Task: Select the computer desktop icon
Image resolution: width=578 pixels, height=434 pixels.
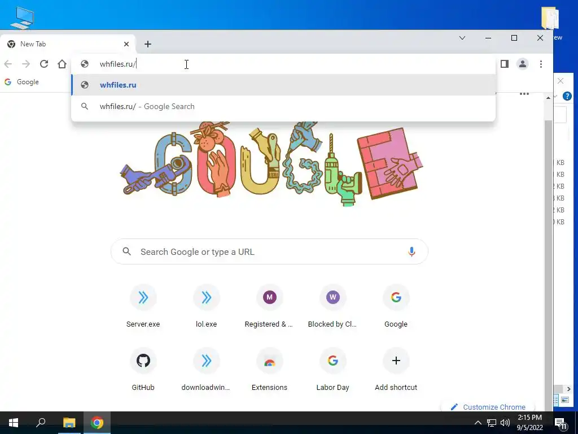Action: (x=22, y=18)
